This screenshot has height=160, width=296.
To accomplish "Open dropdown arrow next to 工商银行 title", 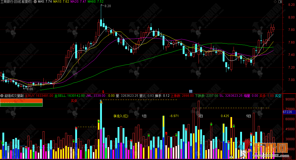I will pos(35,2).
